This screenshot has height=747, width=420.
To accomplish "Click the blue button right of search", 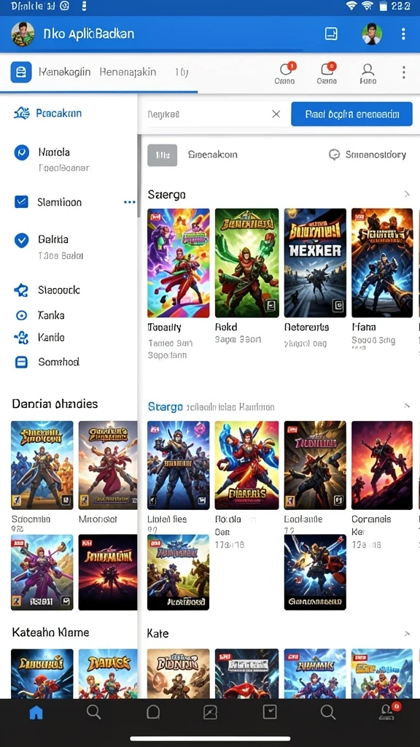I will pyautogui.click(x=351, y=115).
